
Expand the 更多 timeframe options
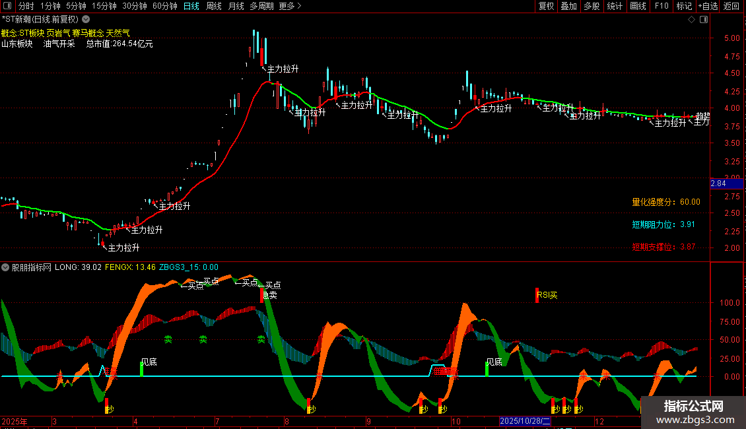[290, 6]
